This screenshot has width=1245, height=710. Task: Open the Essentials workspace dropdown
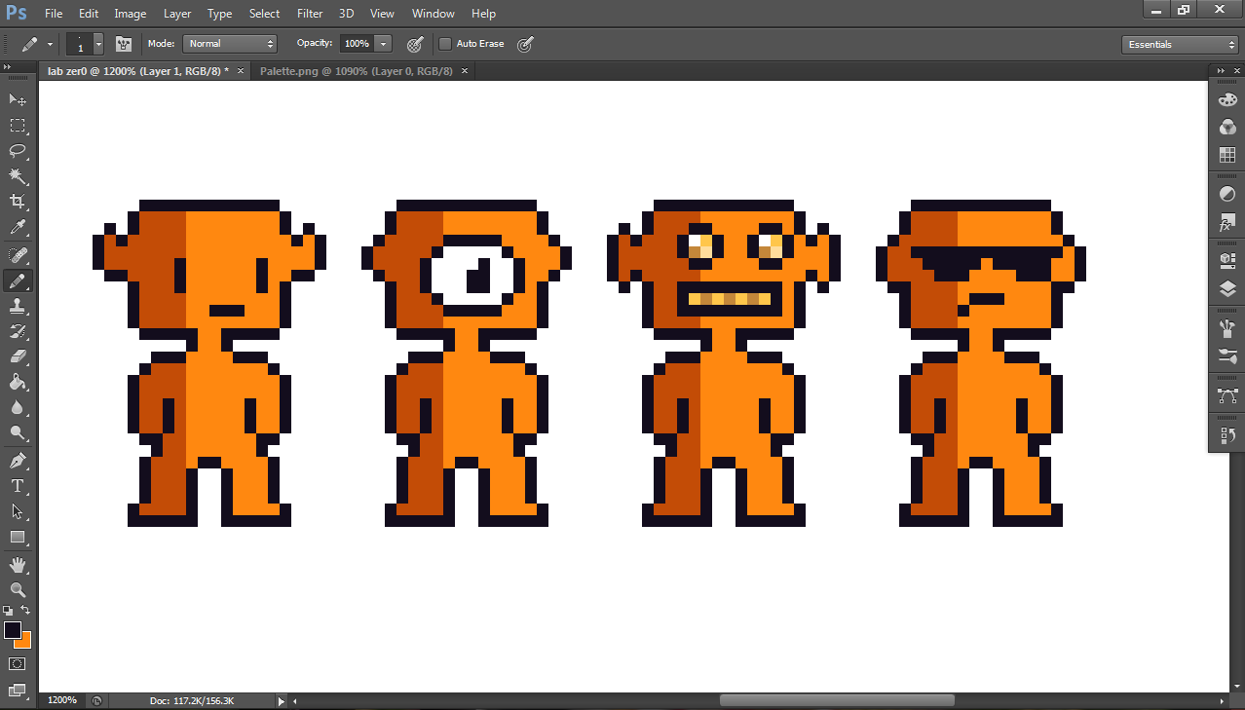pyautogui.click(x=1179, y=45)
